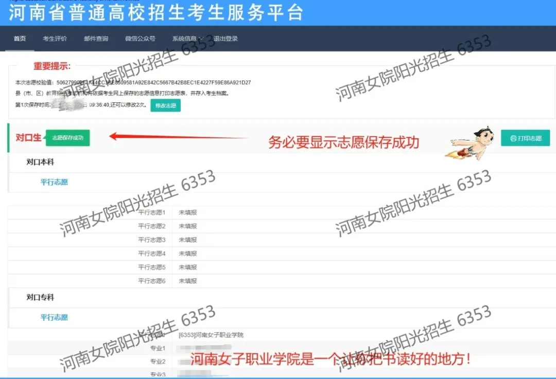
Task: Select the 对口本科 section heading
Action: [x=40, y=162]
